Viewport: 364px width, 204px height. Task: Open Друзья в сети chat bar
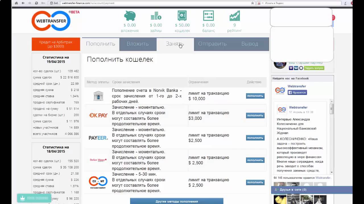[x=312, y=190]
